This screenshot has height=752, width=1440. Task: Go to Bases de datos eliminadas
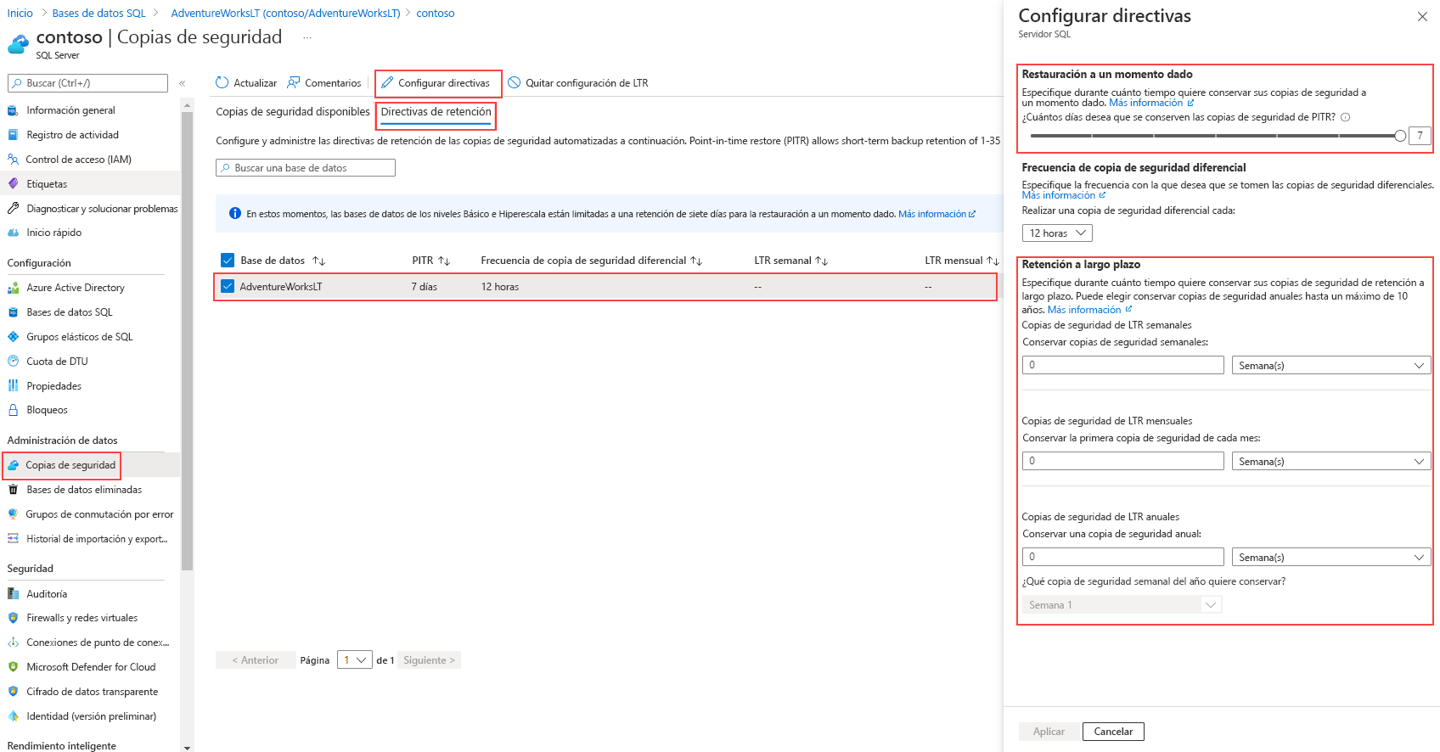point(84,490)
